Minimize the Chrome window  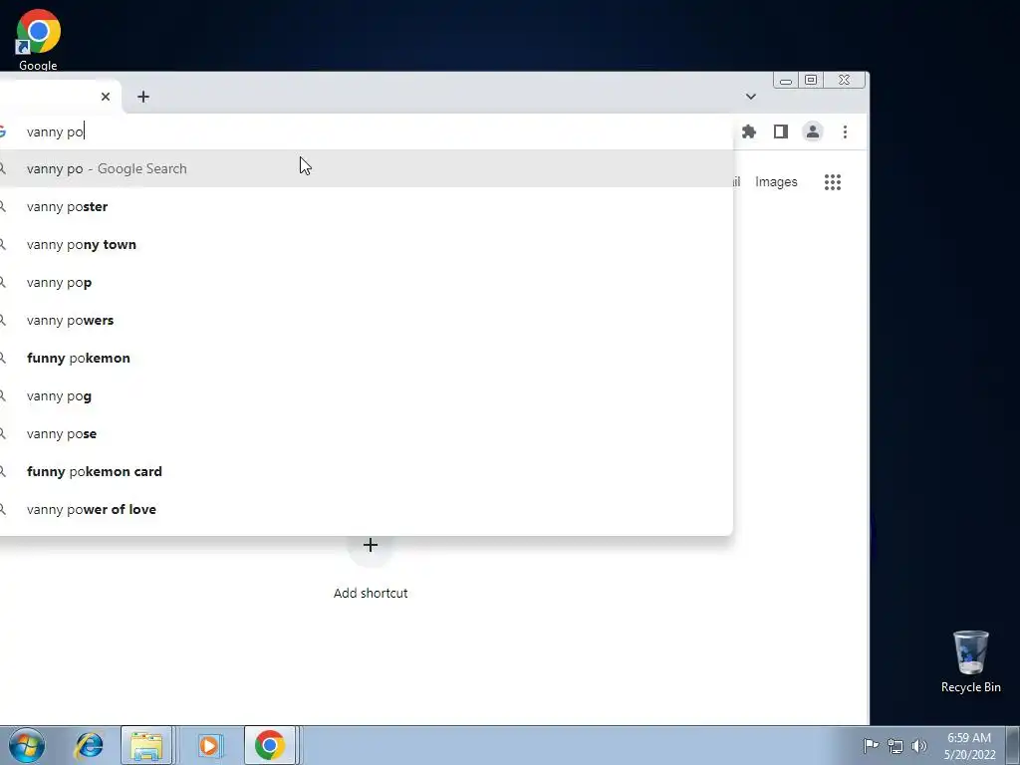[x=786, y=80]
